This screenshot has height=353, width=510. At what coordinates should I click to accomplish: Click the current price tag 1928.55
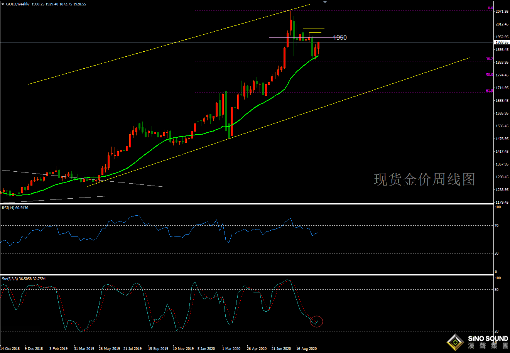pos(502,42)
